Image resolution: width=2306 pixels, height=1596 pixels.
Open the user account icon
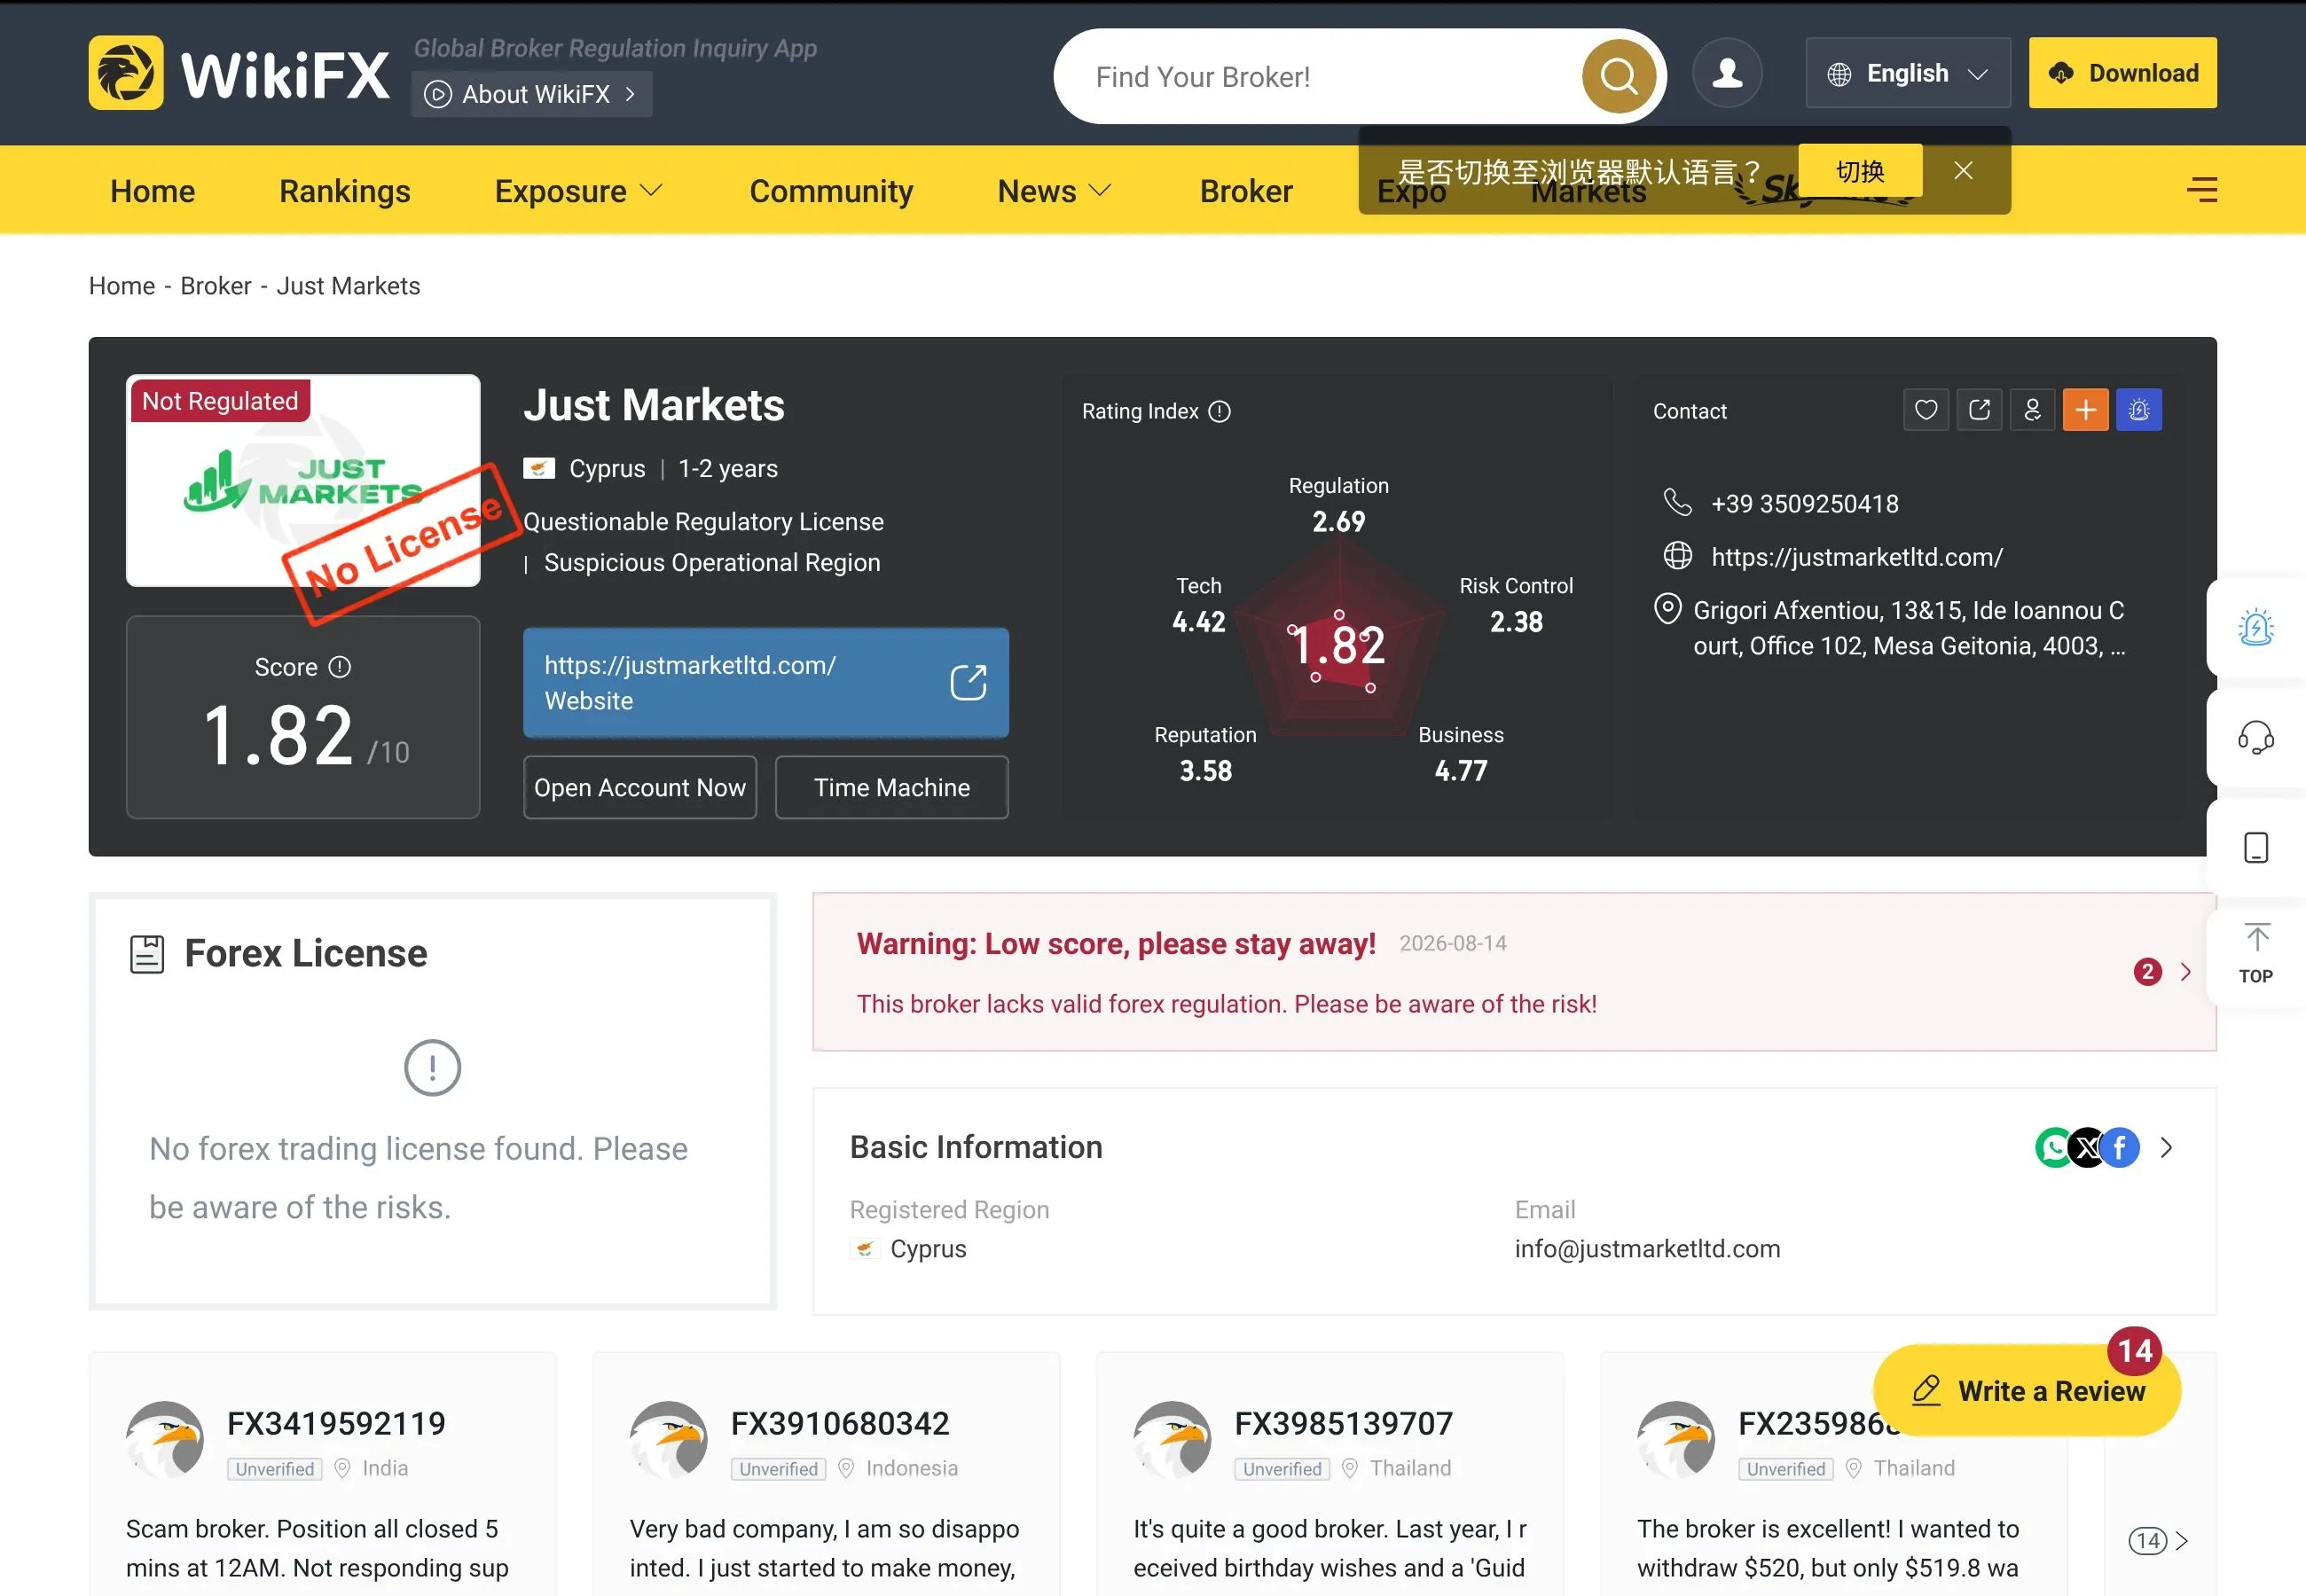1727,73
